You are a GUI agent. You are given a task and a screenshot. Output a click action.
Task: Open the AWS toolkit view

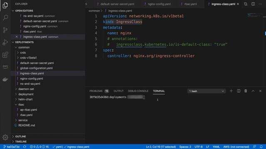click(5, 67)
